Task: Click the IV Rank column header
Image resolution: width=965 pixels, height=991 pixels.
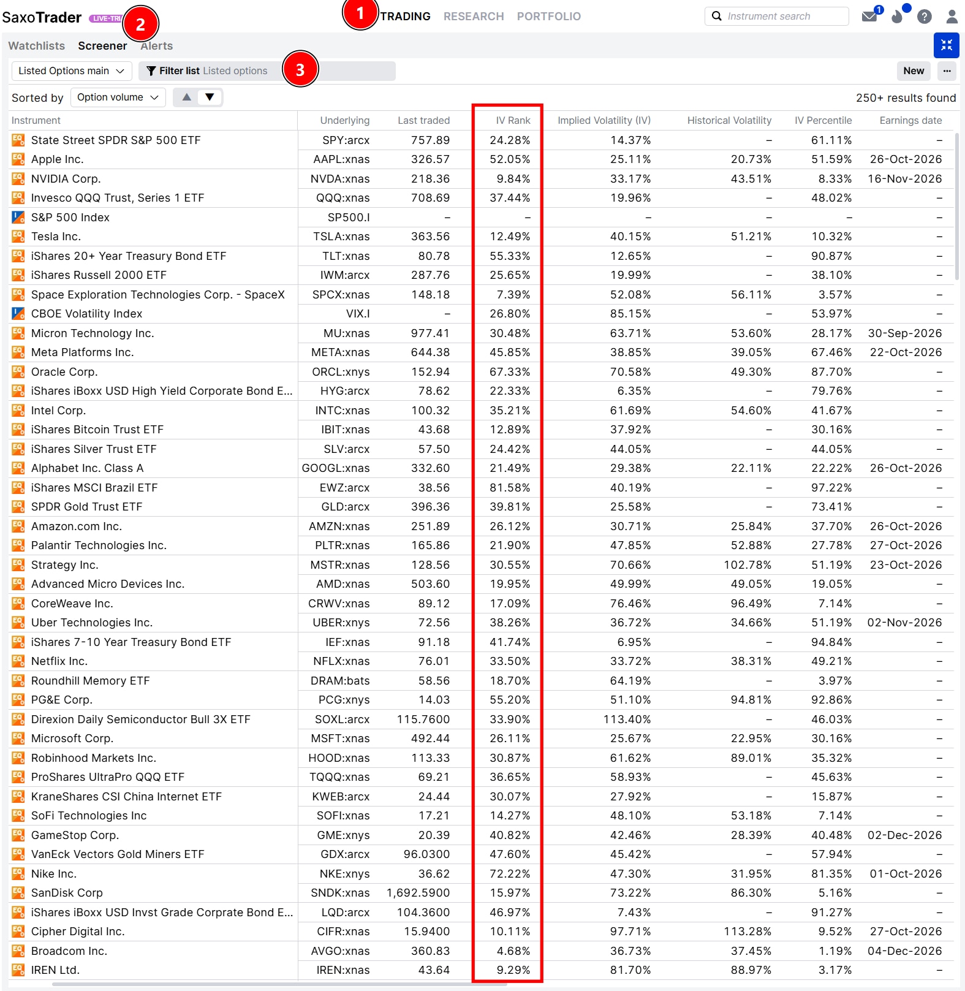Action: click(513, 121)
